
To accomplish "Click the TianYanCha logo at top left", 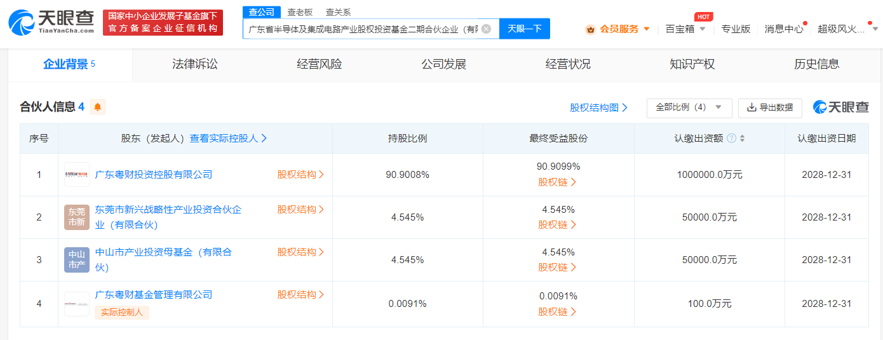I will [x=50, y=22].
